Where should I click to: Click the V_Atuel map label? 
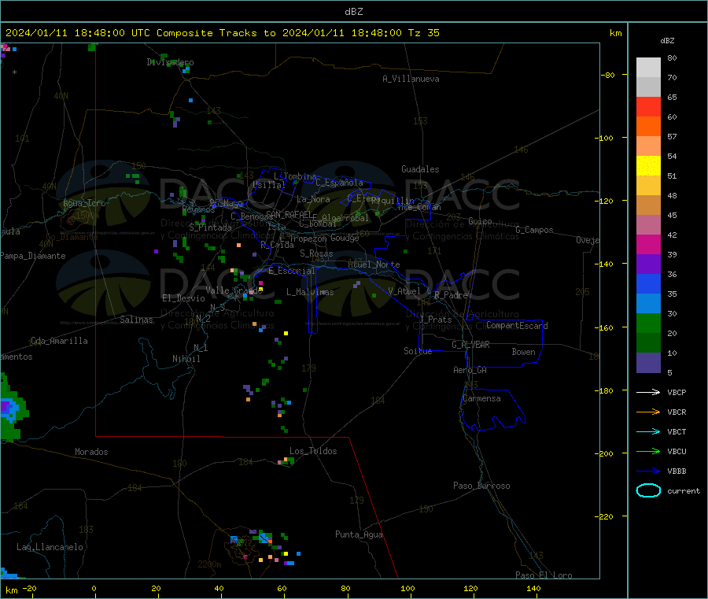point(404,291)
